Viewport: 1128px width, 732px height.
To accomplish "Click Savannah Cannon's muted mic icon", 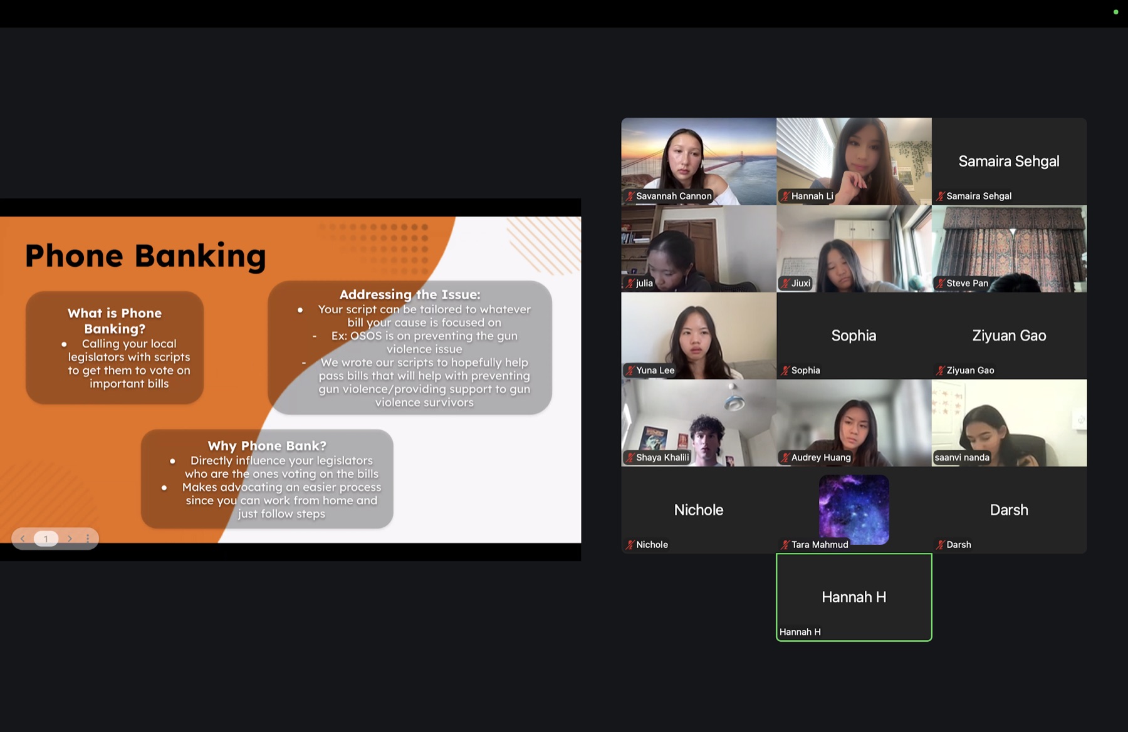I will pos(629,196).
